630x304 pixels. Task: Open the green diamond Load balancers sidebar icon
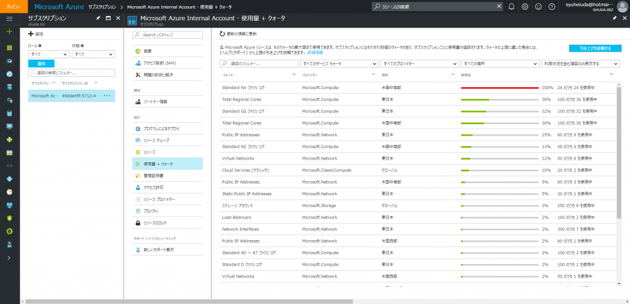tap(10, 139)
